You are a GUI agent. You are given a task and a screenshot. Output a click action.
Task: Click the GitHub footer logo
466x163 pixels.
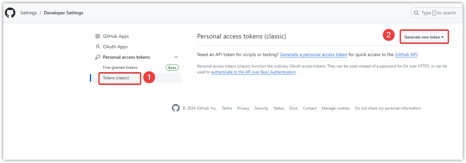point(176,108)
